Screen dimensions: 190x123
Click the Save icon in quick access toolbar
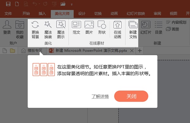click(8, 4)
